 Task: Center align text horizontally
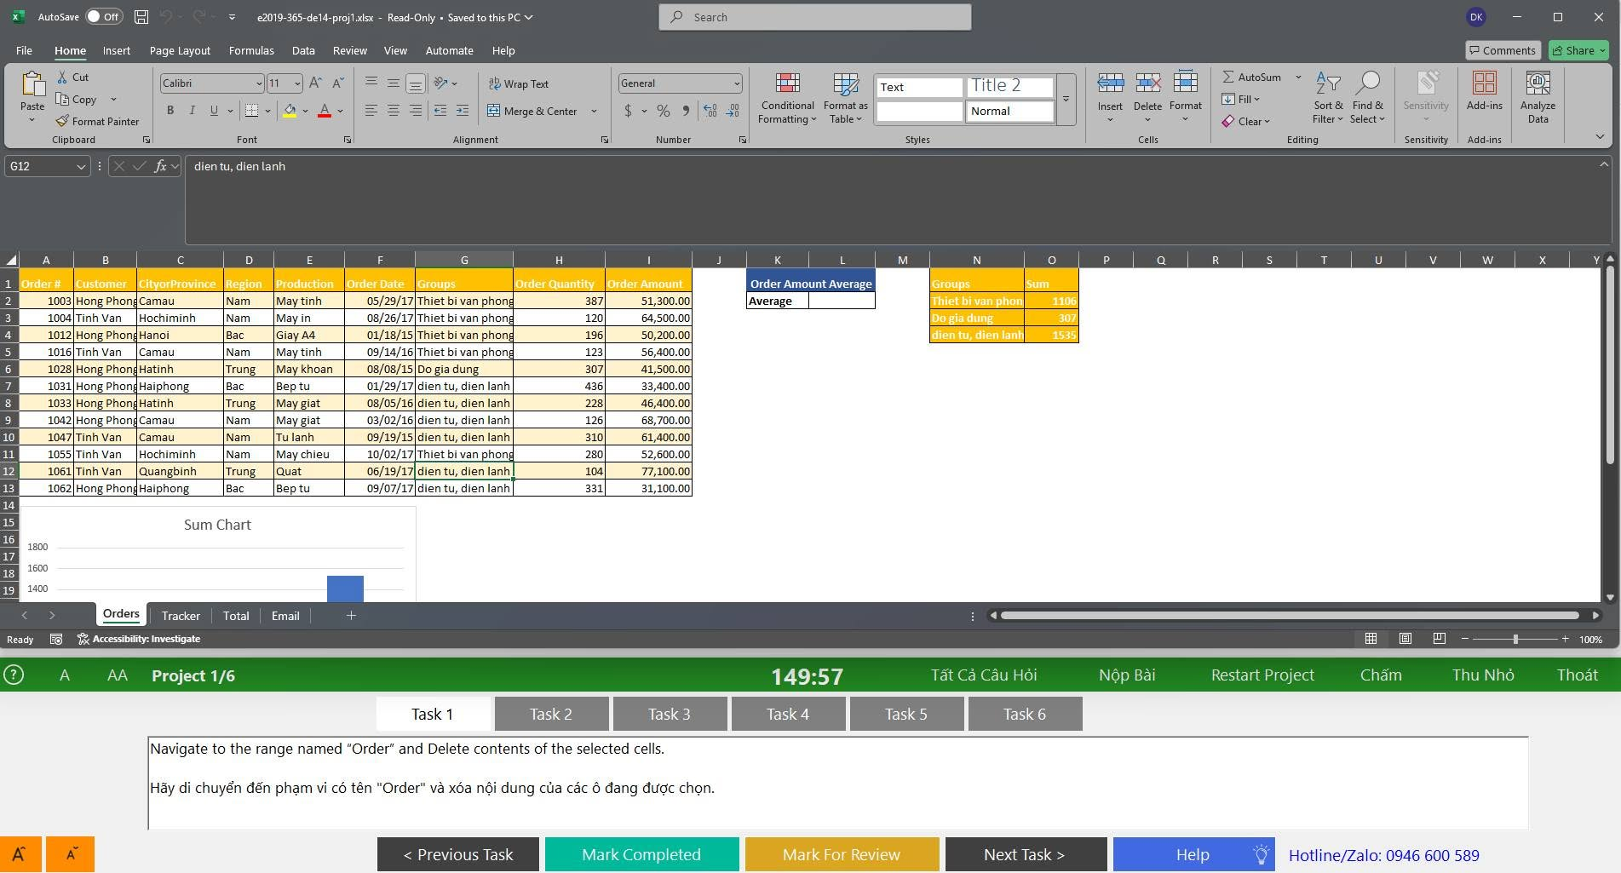393,111
